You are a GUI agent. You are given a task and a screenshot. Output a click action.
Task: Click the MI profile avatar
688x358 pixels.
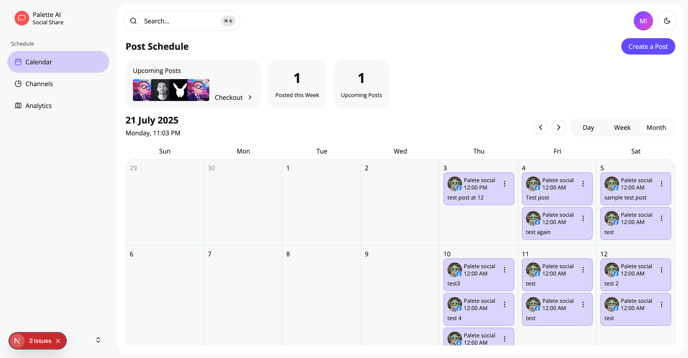coord(643,21)
